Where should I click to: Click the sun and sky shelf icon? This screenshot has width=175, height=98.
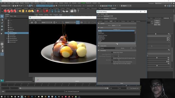pos(33,11)
